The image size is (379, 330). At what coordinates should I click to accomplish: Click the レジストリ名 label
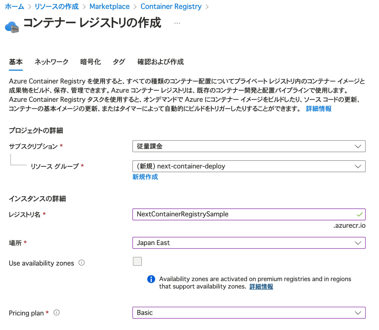25,215
